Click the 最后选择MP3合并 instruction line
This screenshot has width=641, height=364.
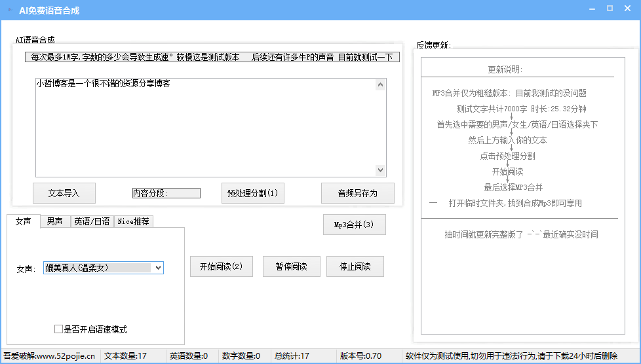click(x=513, y=187)
